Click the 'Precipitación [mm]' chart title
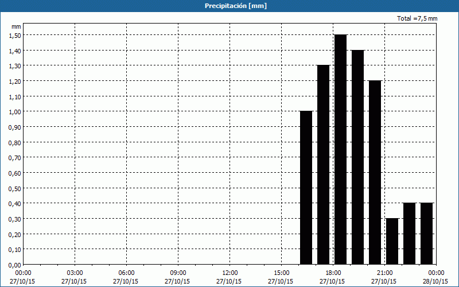Screen dimensions: 459x287 236,6
